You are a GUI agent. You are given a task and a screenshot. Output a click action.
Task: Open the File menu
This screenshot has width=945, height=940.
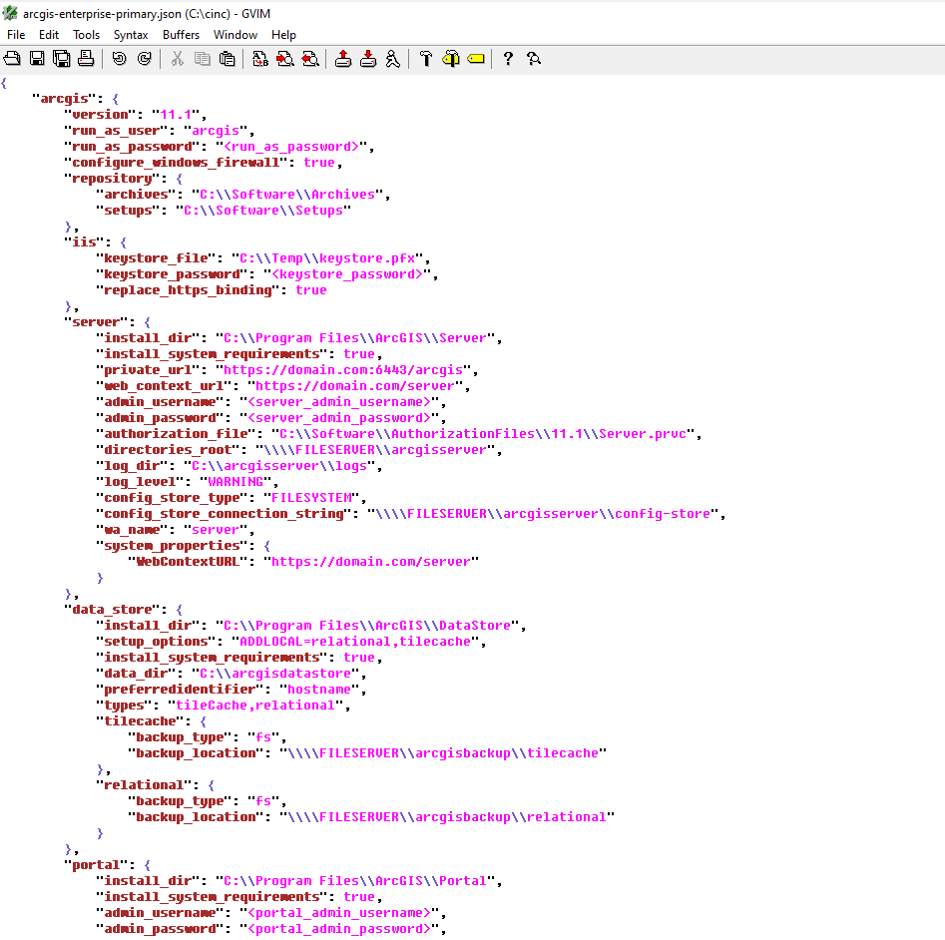tap(16, 35)
